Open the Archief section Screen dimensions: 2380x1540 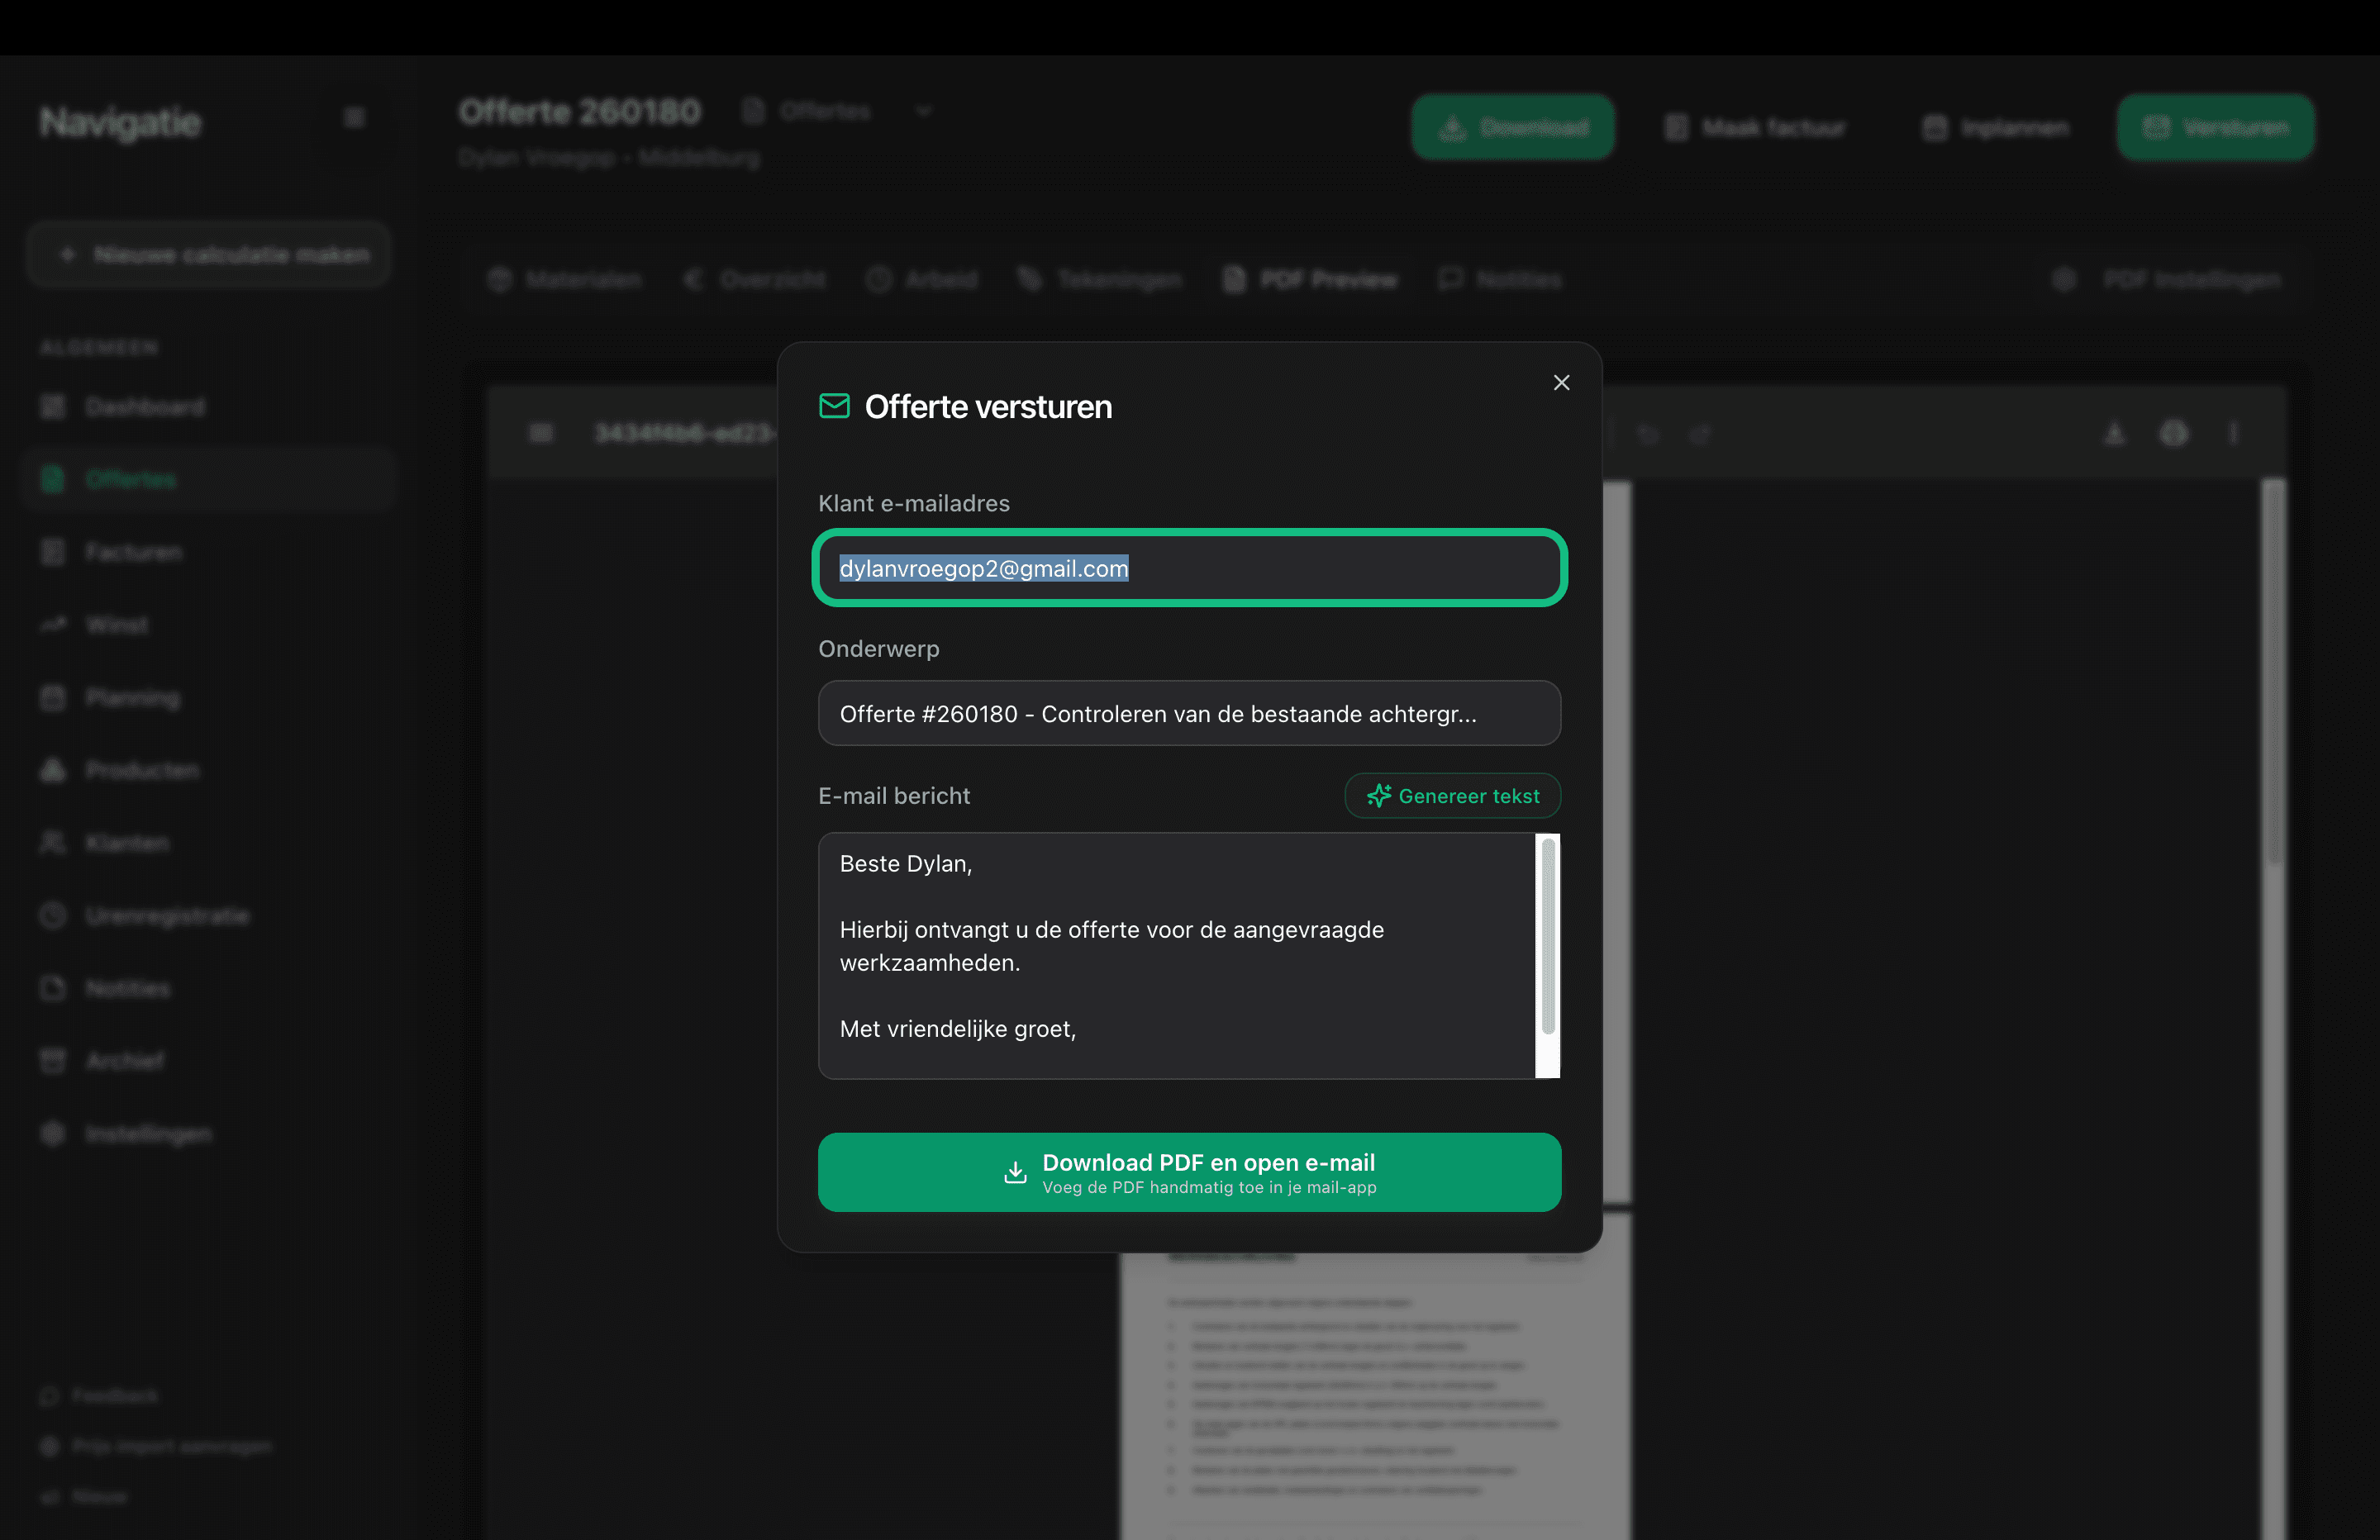[x=124, y=1061]
